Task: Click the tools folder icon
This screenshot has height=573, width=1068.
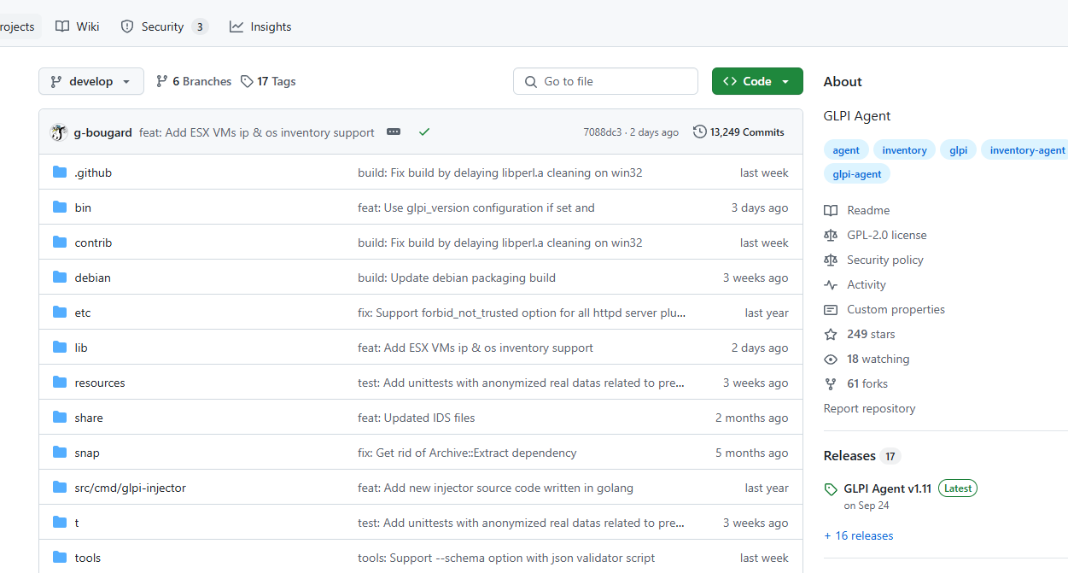Action: tap(60, 558)
